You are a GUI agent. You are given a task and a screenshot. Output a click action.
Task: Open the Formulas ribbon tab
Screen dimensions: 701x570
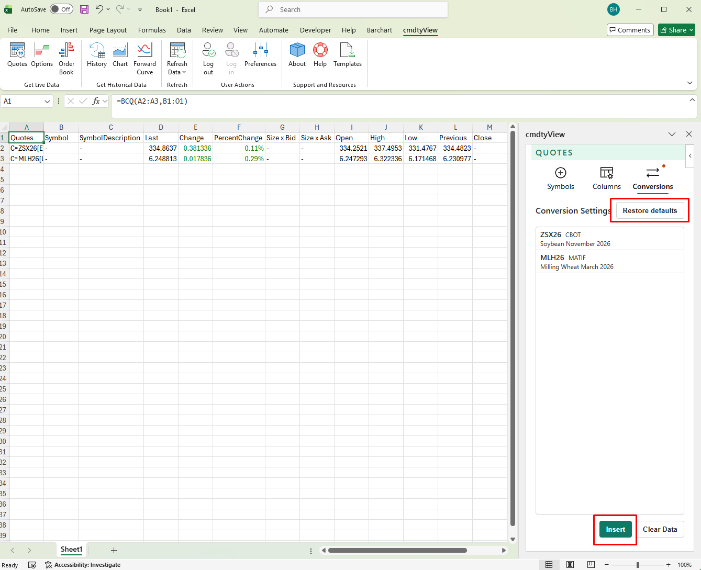[152, 30]
